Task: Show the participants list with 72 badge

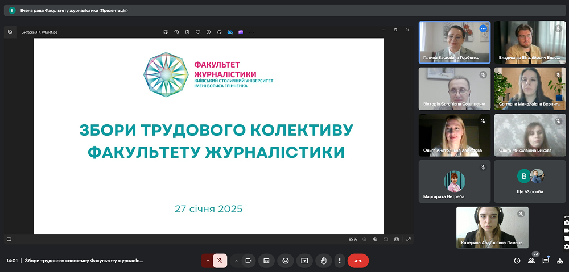Action: (x=531, y=261)
